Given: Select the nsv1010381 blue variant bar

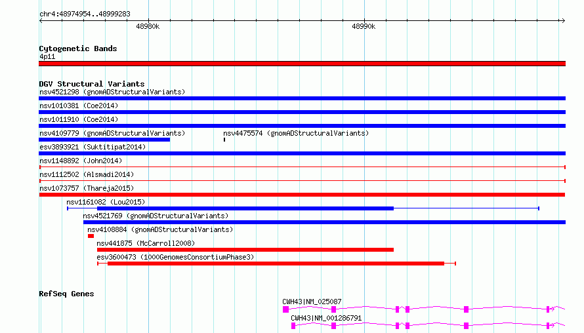Looking at the screenshot, I should pos(302,112).
